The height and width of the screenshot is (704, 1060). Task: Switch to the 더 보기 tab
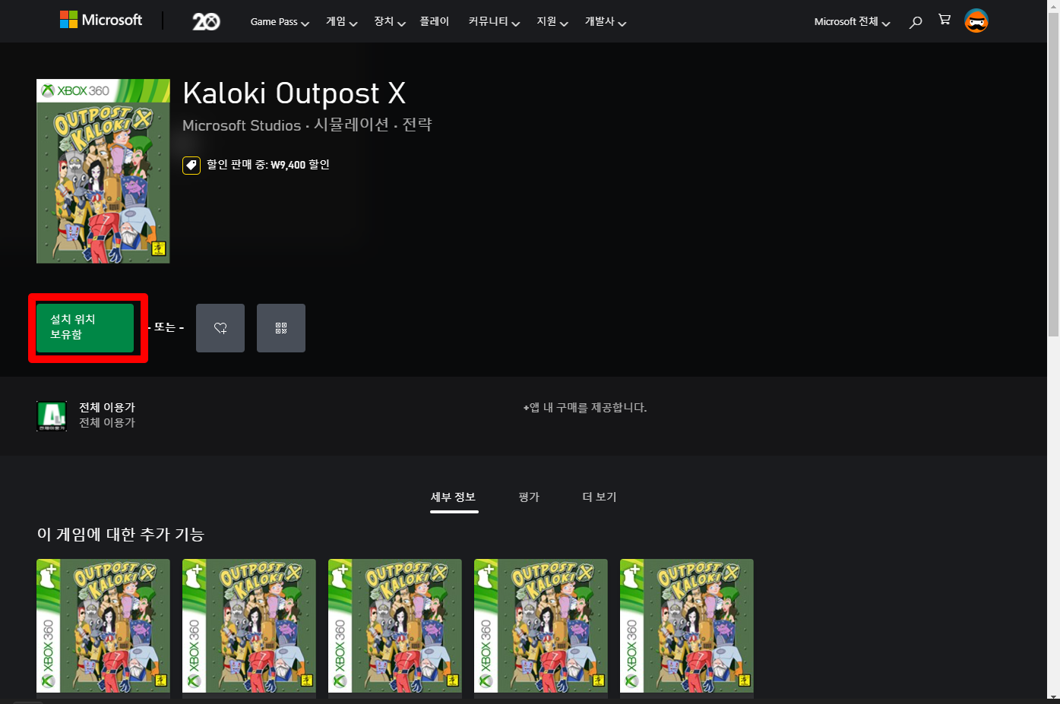[600, 497]
